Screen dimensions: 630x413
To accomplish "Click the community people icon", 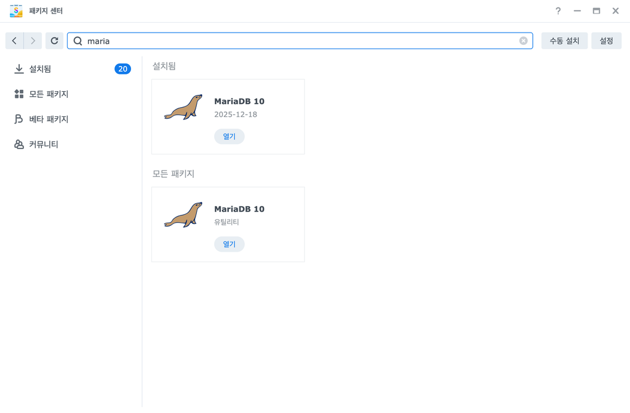I will point(19,145).
